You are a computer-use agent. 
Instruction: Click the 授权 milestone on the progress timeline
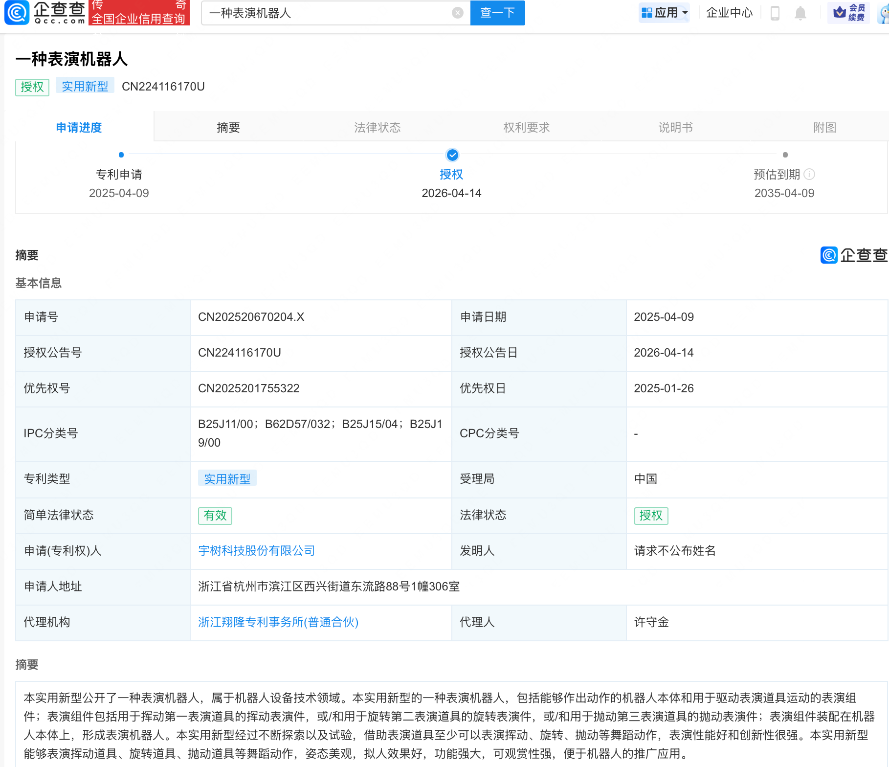(x=452, y=155)
